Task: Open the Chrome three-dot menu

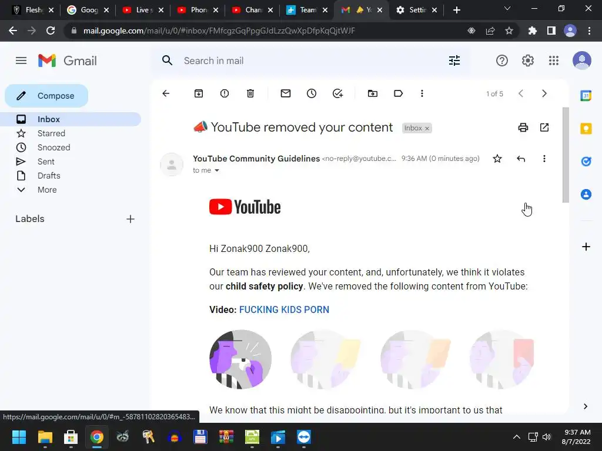Action: click(x=589, y=31)
